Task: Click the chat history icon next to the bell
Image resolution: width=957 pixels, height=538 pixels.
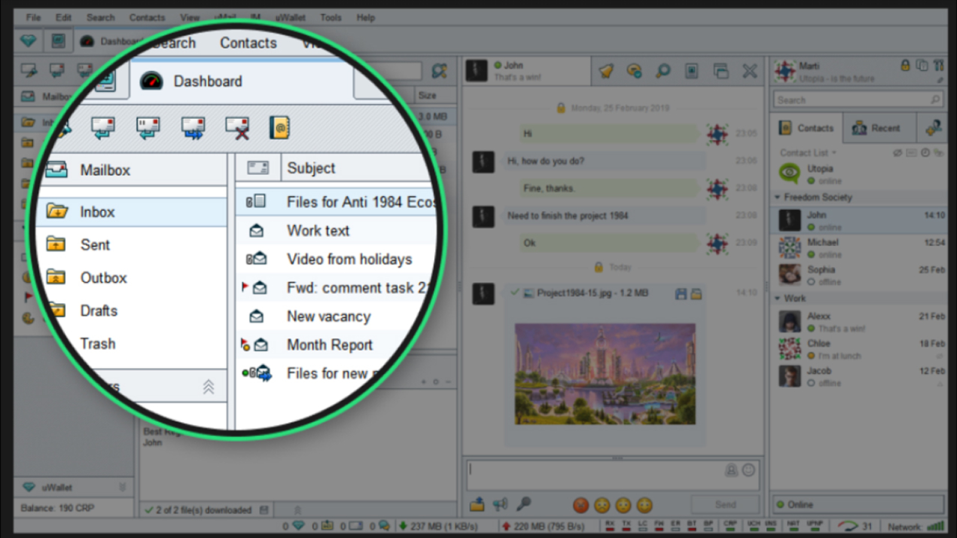Action: [x=634, y=71]
